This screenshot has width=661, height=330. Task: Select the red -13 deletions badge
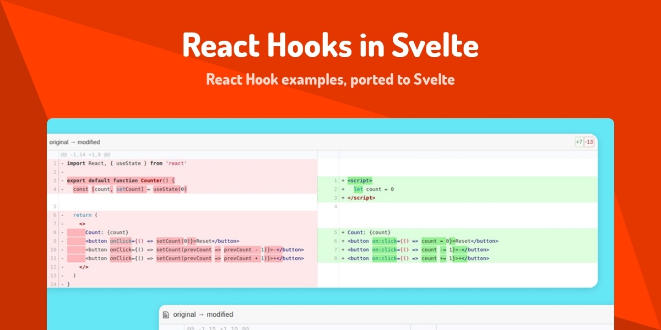pos(588,142)
